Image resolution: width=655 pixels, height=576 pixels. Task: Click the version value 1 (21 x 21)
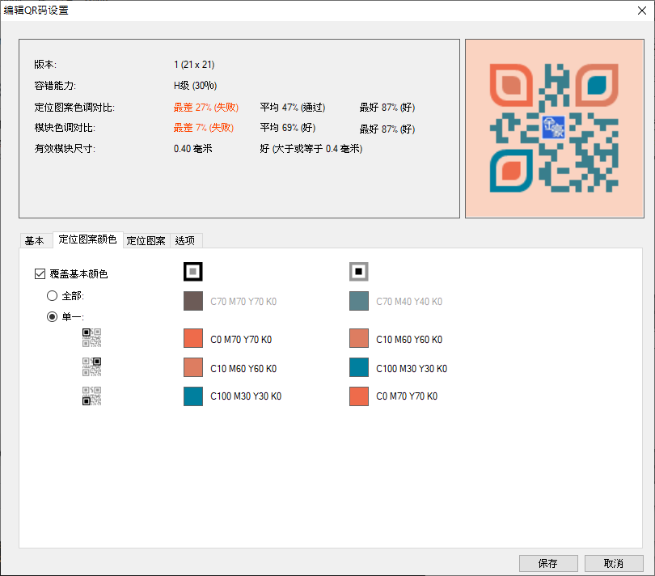(194, 65)
